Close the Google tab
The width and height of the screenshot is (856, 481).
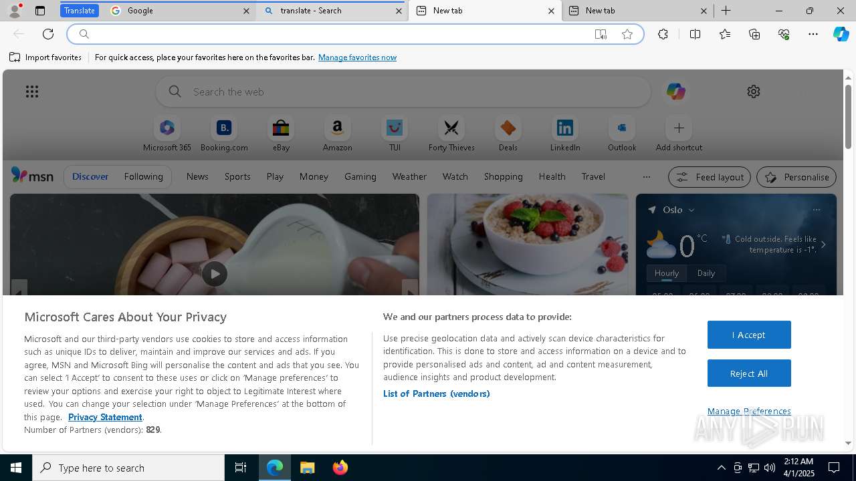pos(246,11)
